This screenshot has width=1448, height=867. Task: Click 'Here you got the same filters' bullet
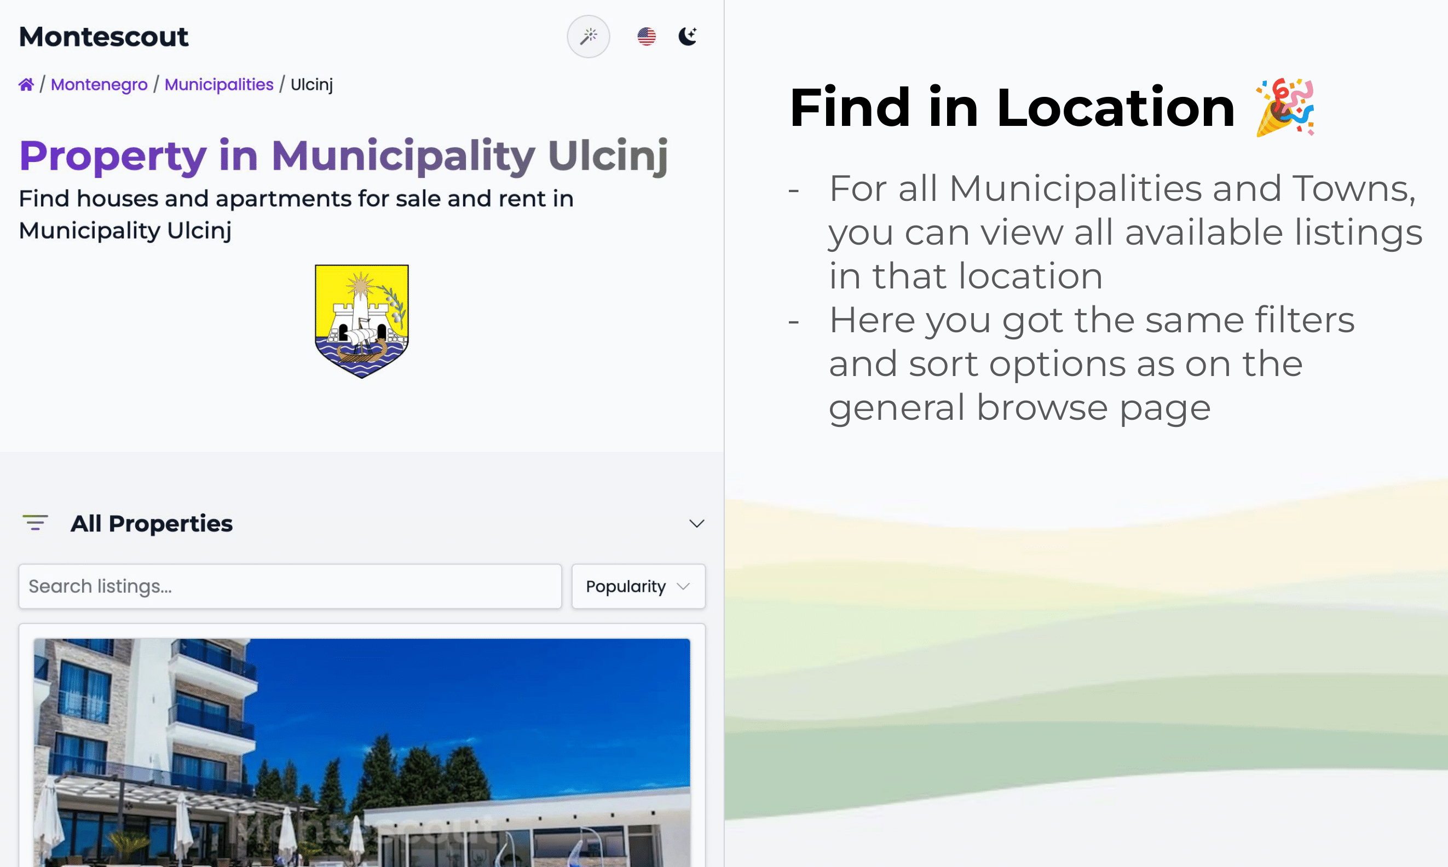1091,364
